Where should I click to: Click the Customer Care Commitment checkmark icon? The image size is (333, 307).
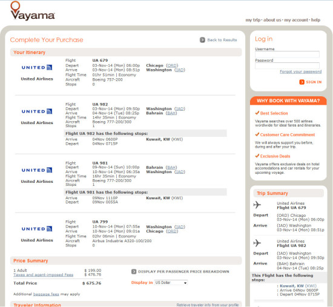coord(257,134)
